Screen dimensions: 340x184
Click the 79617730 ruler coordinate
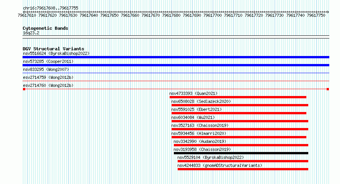coord(274,15)
